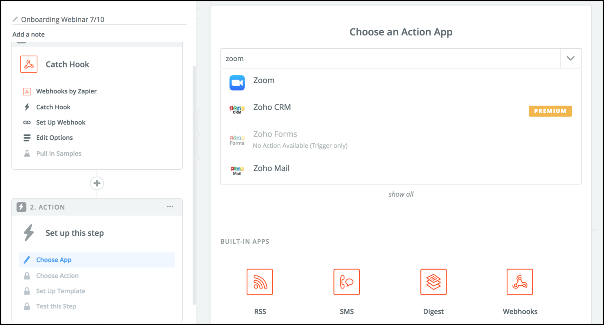
Task: Add a step with the plus button
Action: (x=97, y=183)
